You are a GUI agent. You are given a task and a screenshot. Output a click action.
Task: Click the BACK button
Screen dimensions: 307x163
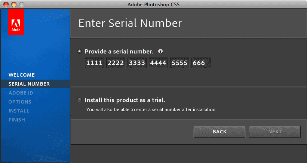pyautogui.click(x=219, y=132)
